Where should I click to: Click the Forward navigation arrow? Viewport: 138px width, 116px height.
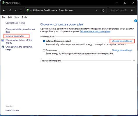point(10,10)
